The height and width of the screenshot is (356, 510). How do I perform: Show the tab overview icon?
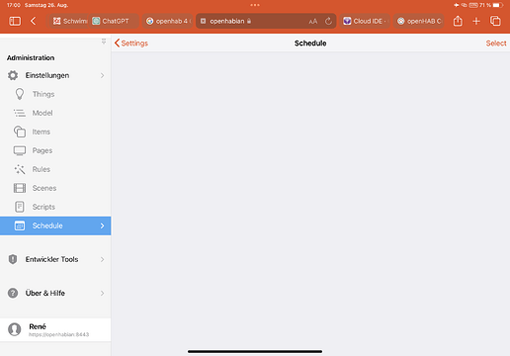[495, 21]
